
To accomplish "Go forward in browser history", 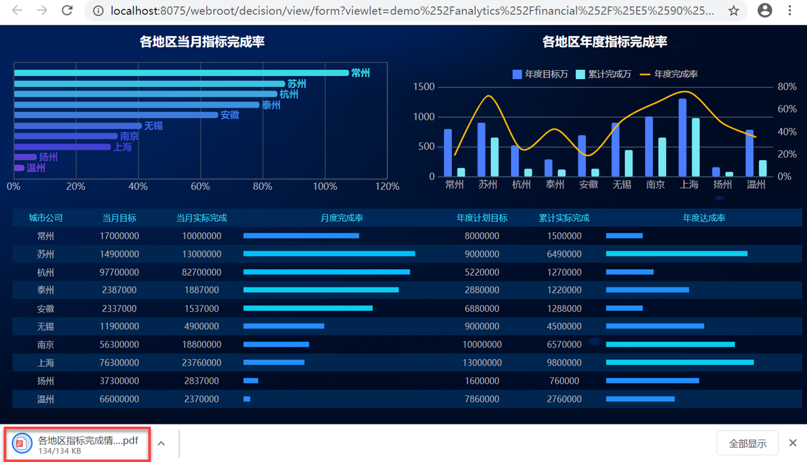I will point(42,11).
